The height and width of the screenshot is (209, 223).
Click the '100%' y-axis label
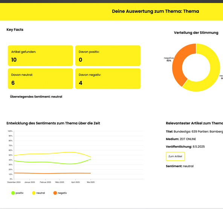point(10,131)
